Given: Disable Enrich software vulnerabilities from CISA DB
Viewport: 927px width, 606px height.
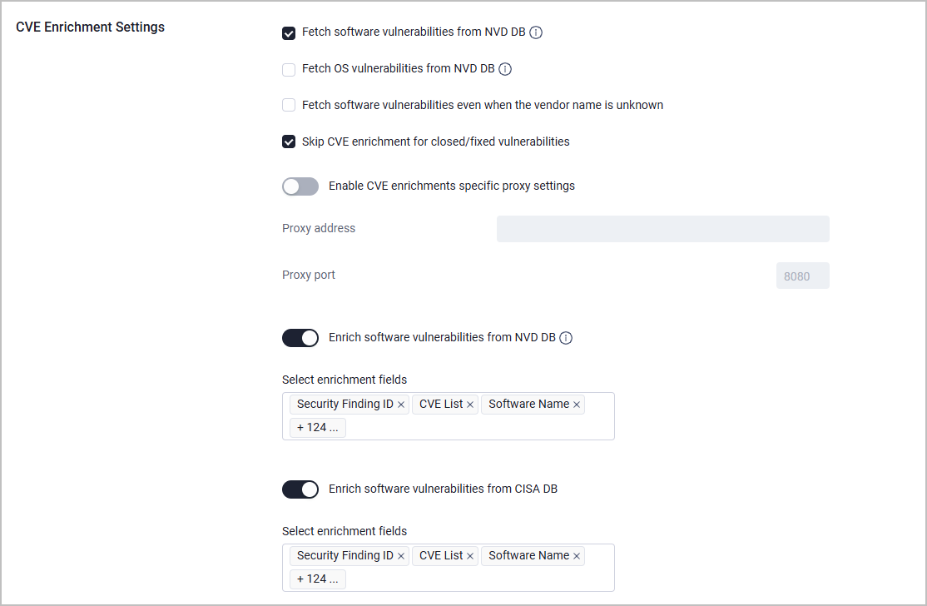Looking at the screenshot, I should [300, 489].
